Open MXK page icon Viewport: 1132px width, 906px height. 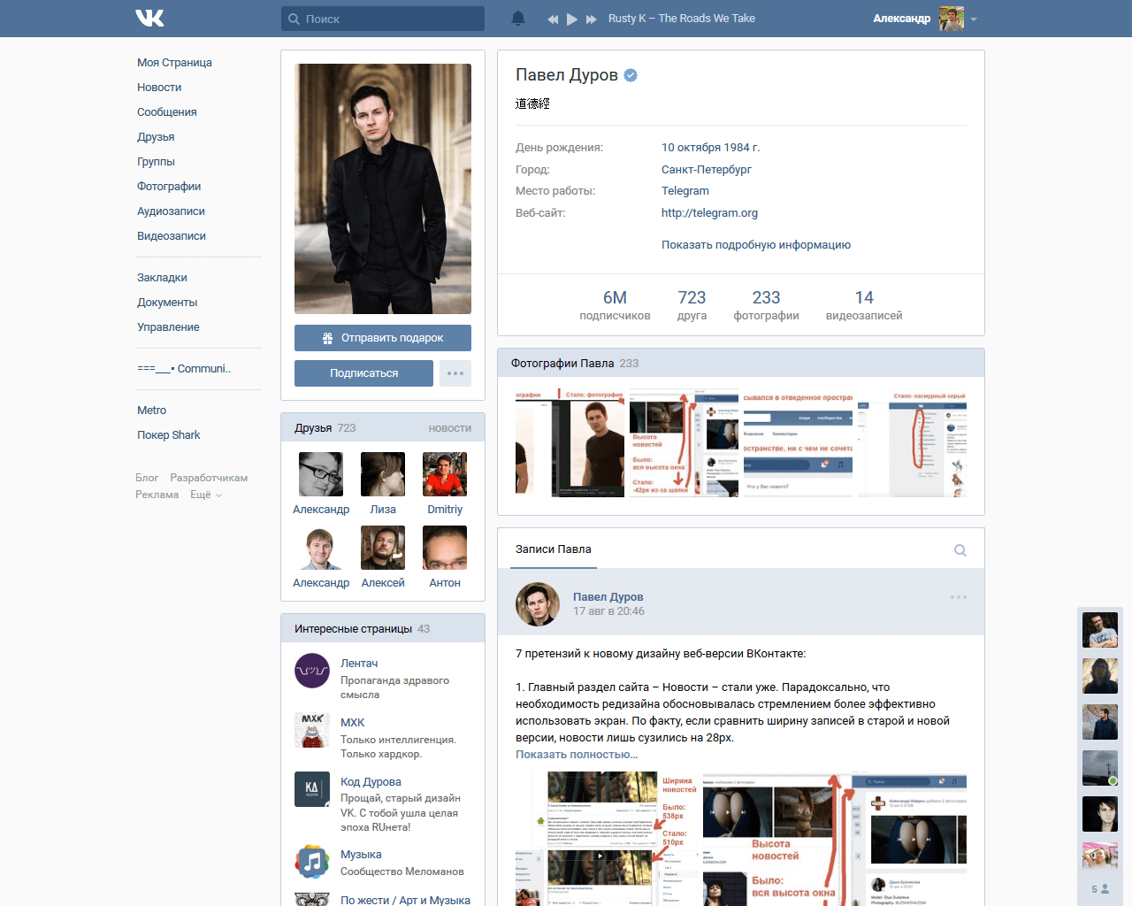click(x=312, y=730)
